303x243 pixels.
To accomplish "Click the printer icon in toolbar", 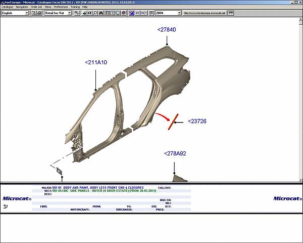I will 39,13.
